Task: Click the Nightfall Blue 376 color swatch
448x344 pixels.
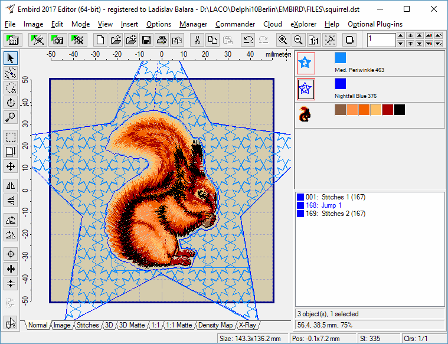Action: [x=341, y=84]
